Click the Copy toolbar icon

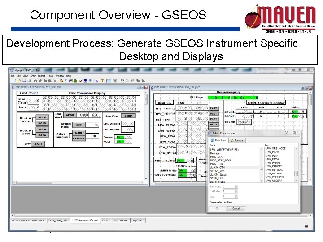[45, 81]
